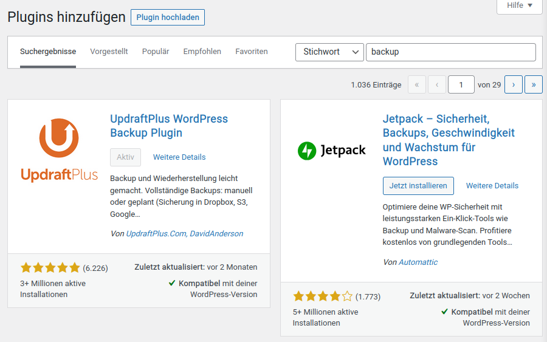
Task: Click the Plugins hinzufügen heading
Action: [66, 17]
